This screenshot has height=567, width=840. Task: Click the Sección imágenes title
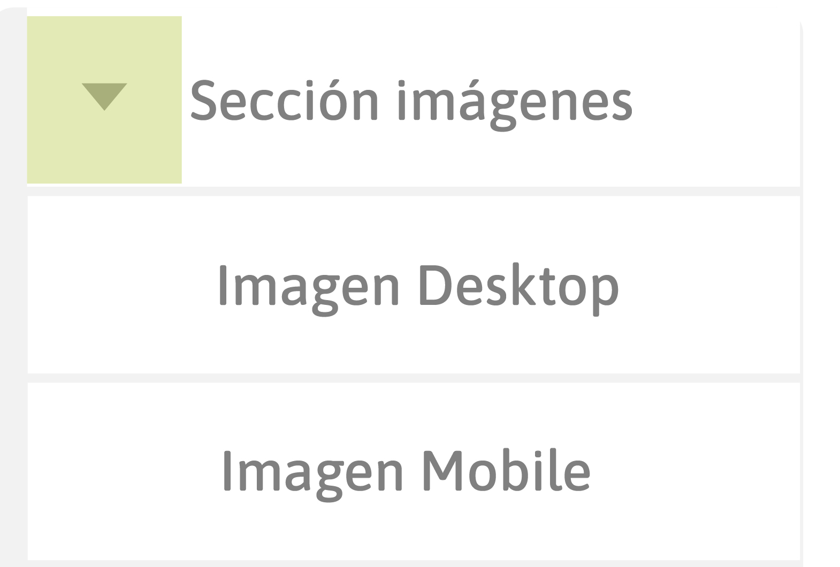tap(411, 101)
